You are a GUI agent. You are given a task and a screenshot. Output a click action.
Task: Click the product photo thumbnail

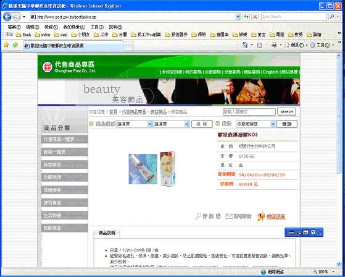152,169
